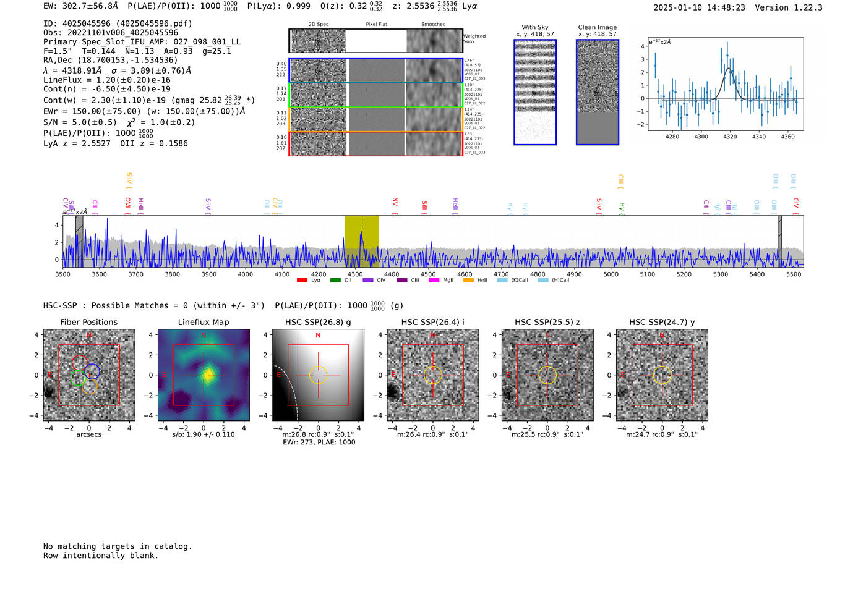Screen dimensions: 866x589
Task: Click the ID: 4025045596 text line
Action: tap(118, 23)
